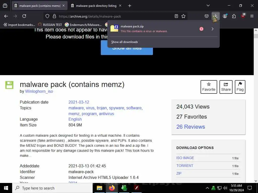Show hidden system tray icons
The image size is (258, 193).
207,188
